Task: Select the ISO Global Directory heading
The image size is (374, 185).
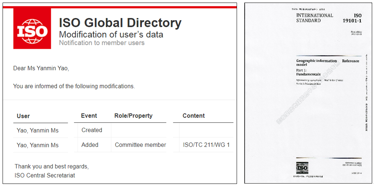Action: tap(120, 23)
